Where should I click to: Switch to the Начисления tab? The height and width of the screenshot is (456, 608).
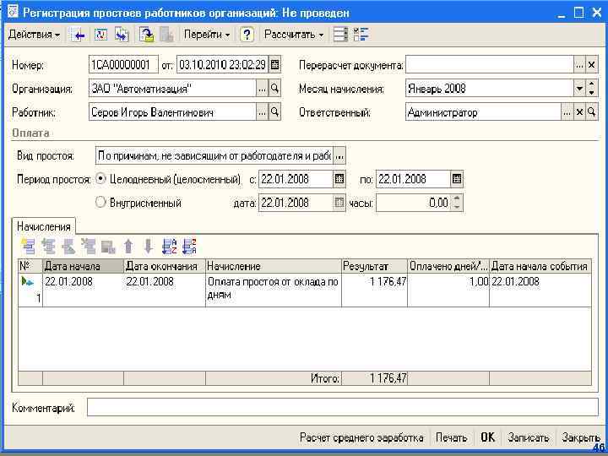(x=44, y=226)
